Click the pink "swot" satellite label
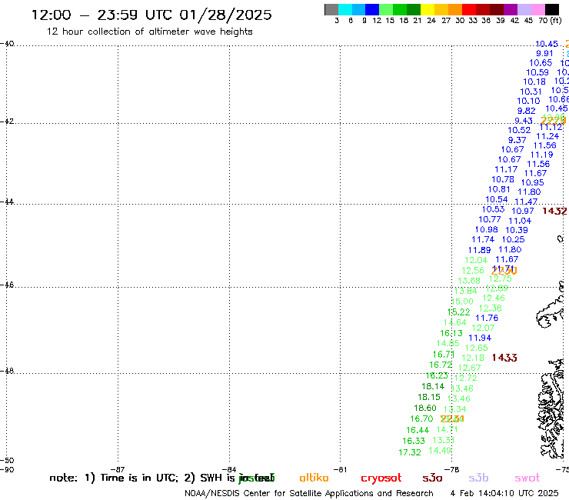Image resolution: width=569 pixels, height=500 pixels. point(527,478)
